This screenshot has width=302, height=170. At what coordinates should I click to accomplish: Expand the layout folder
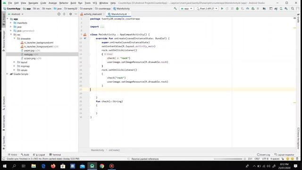[x=14, y=62]
